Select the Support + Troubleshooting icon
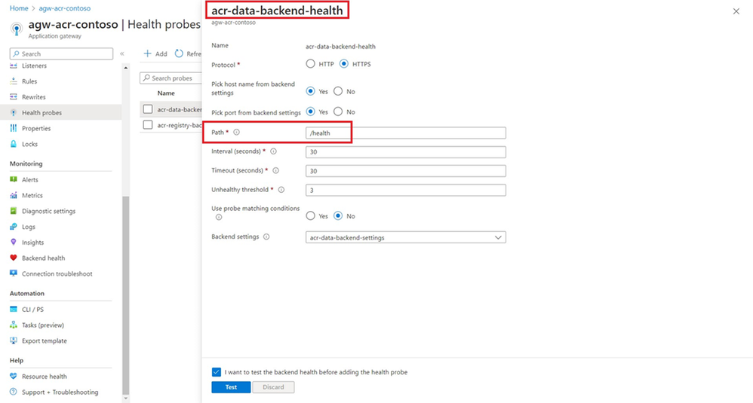This screenshot has height=403, width=753. pyautogui.click(x=14, y=392)
